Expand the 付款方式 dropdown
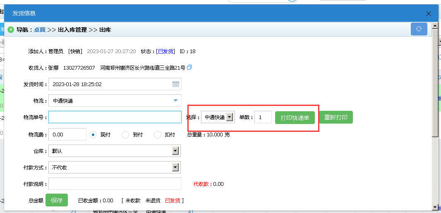Screen dimensions: 441x213 tap(175, 167)
